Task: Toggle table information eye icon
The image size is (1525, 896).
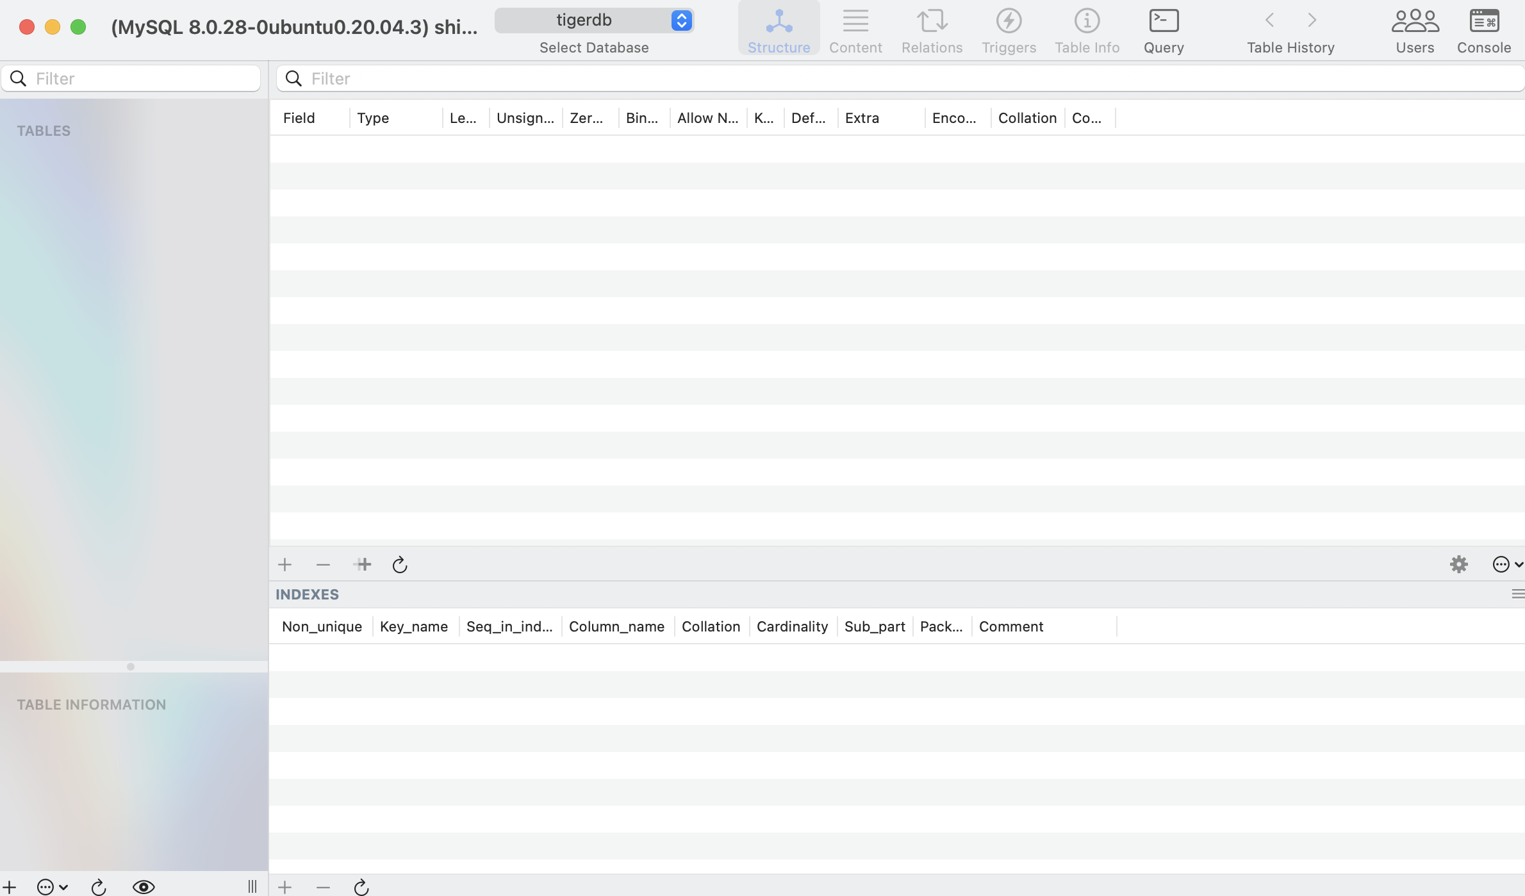Action: [x=144, y=887]
